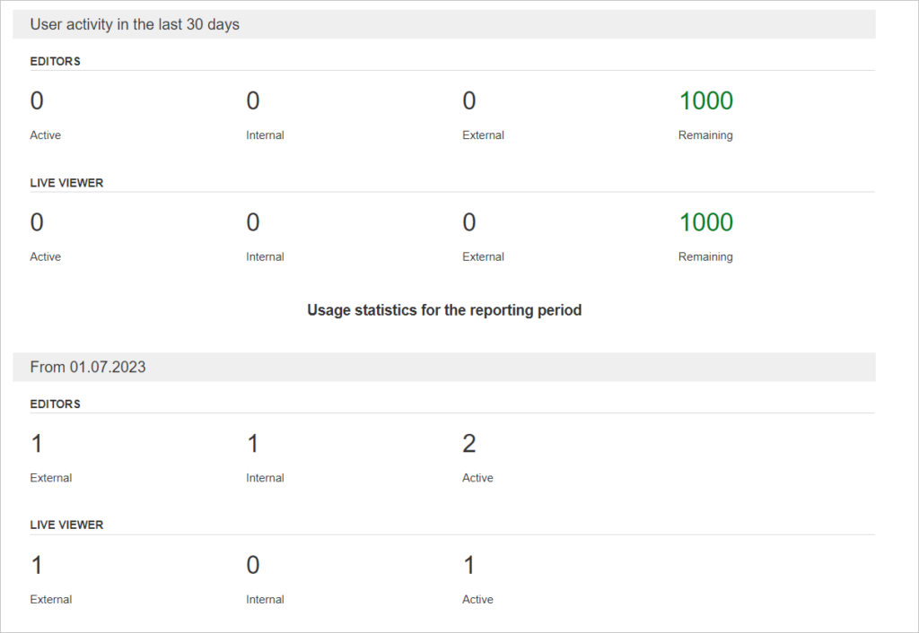Click the green 1000 Remaining value for Editors
This screenshot has height=633, width=919.
point(705,100)
